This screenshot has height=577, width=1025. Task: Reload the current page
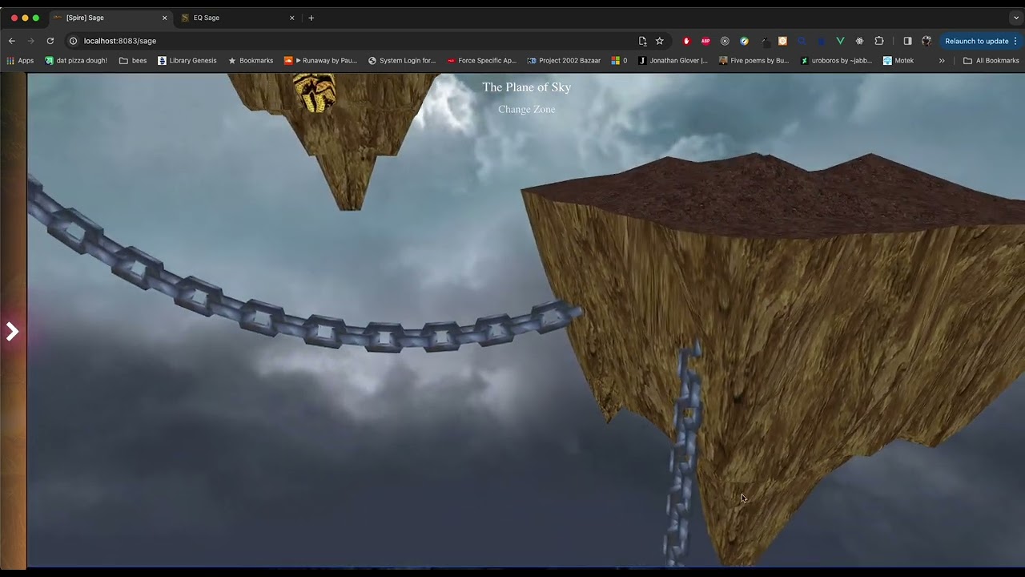coord(50,41)
